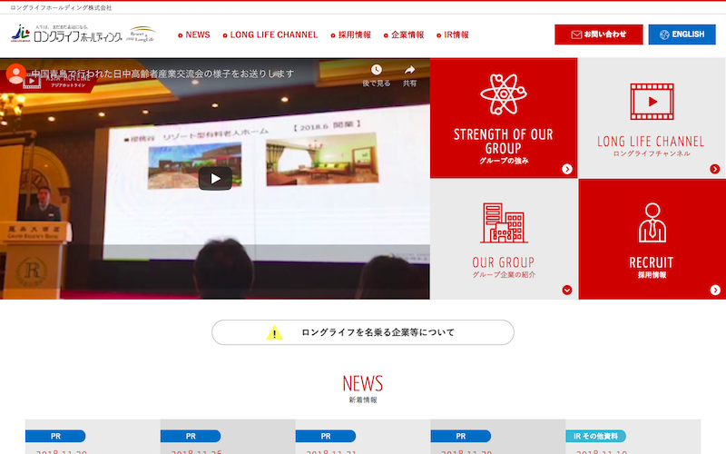Screen dimensions: 726x454
Task: Open the ロングライフを名乗る企業等について warning notice
Action: coord(363,332)
